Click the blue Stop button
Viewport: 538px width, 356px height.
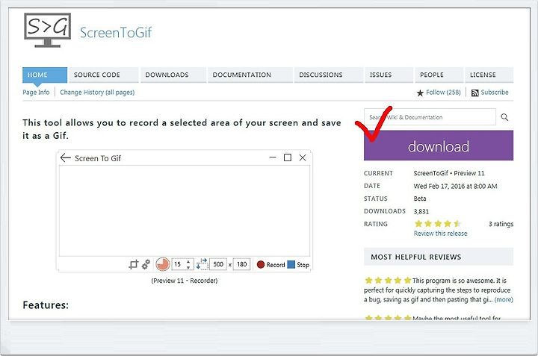point(298,264)
